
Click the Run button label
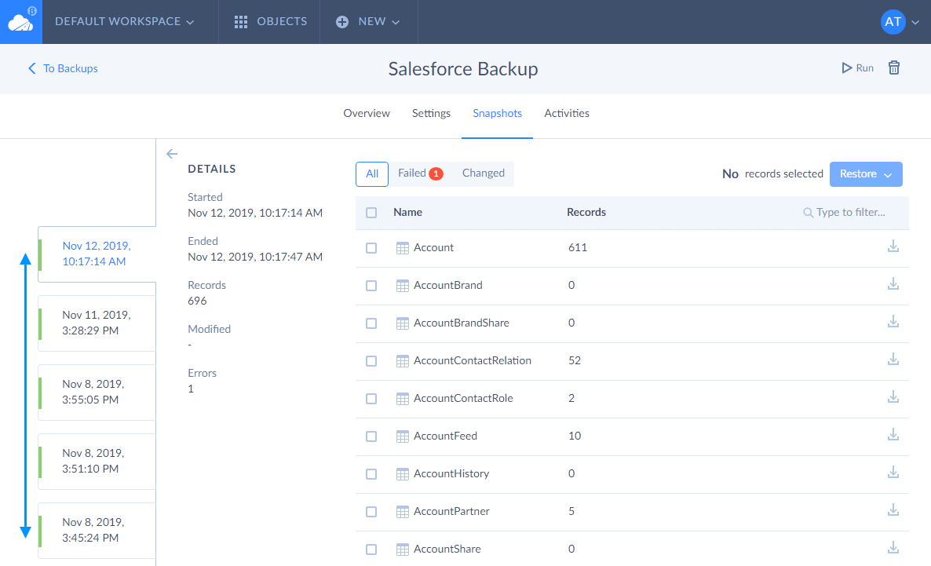click(864, 68)
